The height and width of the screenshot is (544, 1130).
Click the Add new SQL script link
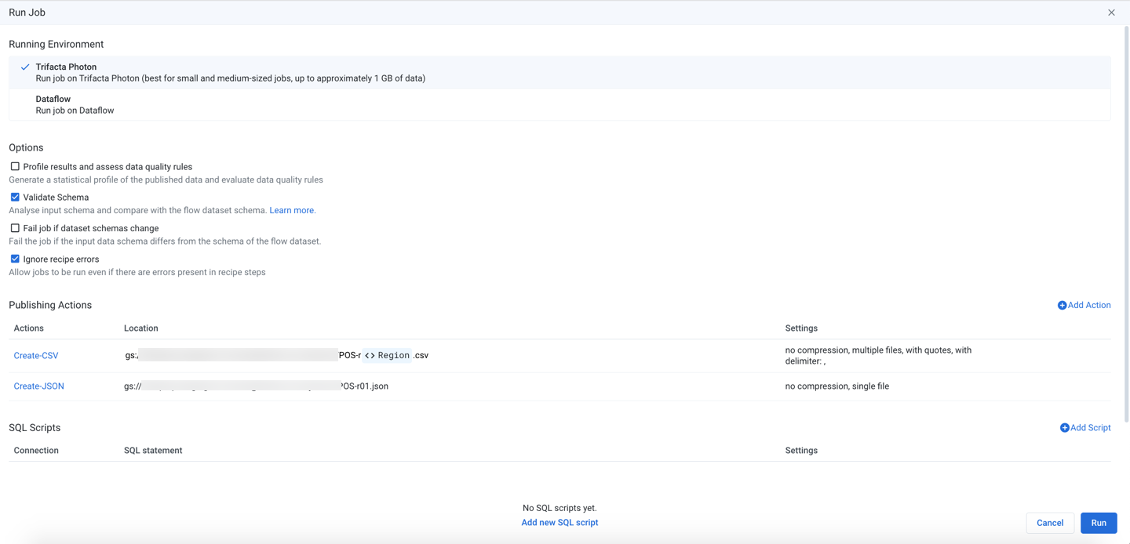tap(560, 523)
